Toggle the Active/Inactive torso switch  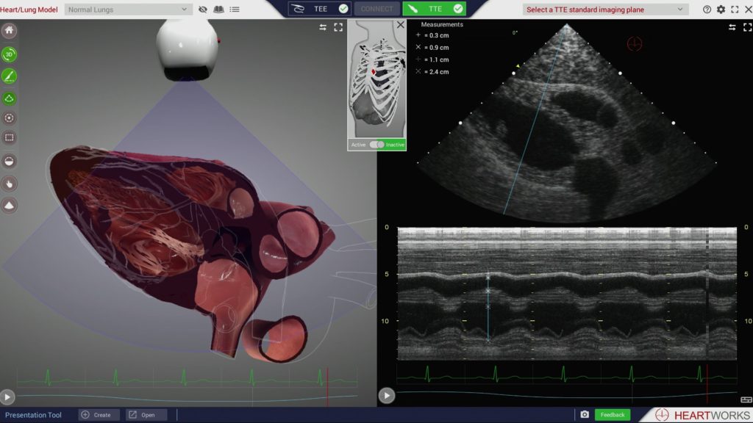point(376,145)
